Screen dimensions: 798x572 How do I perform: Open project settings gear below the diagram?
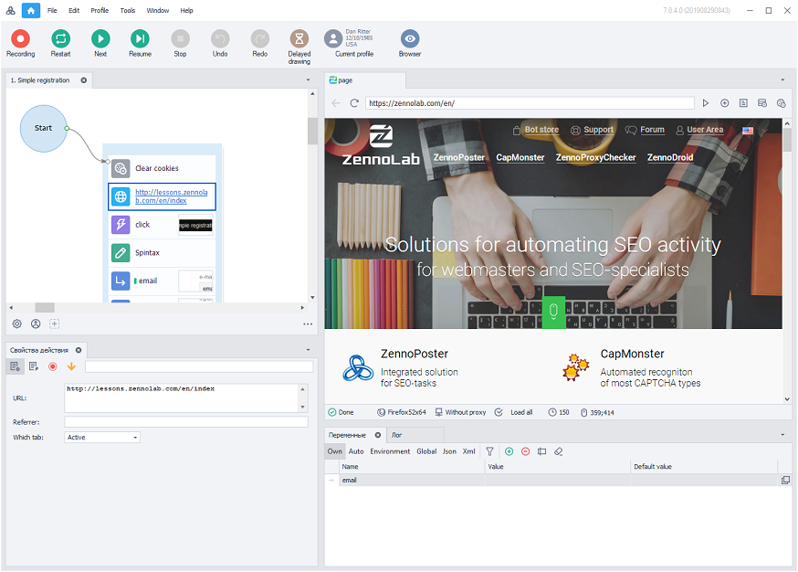click(x=16, y=323)
